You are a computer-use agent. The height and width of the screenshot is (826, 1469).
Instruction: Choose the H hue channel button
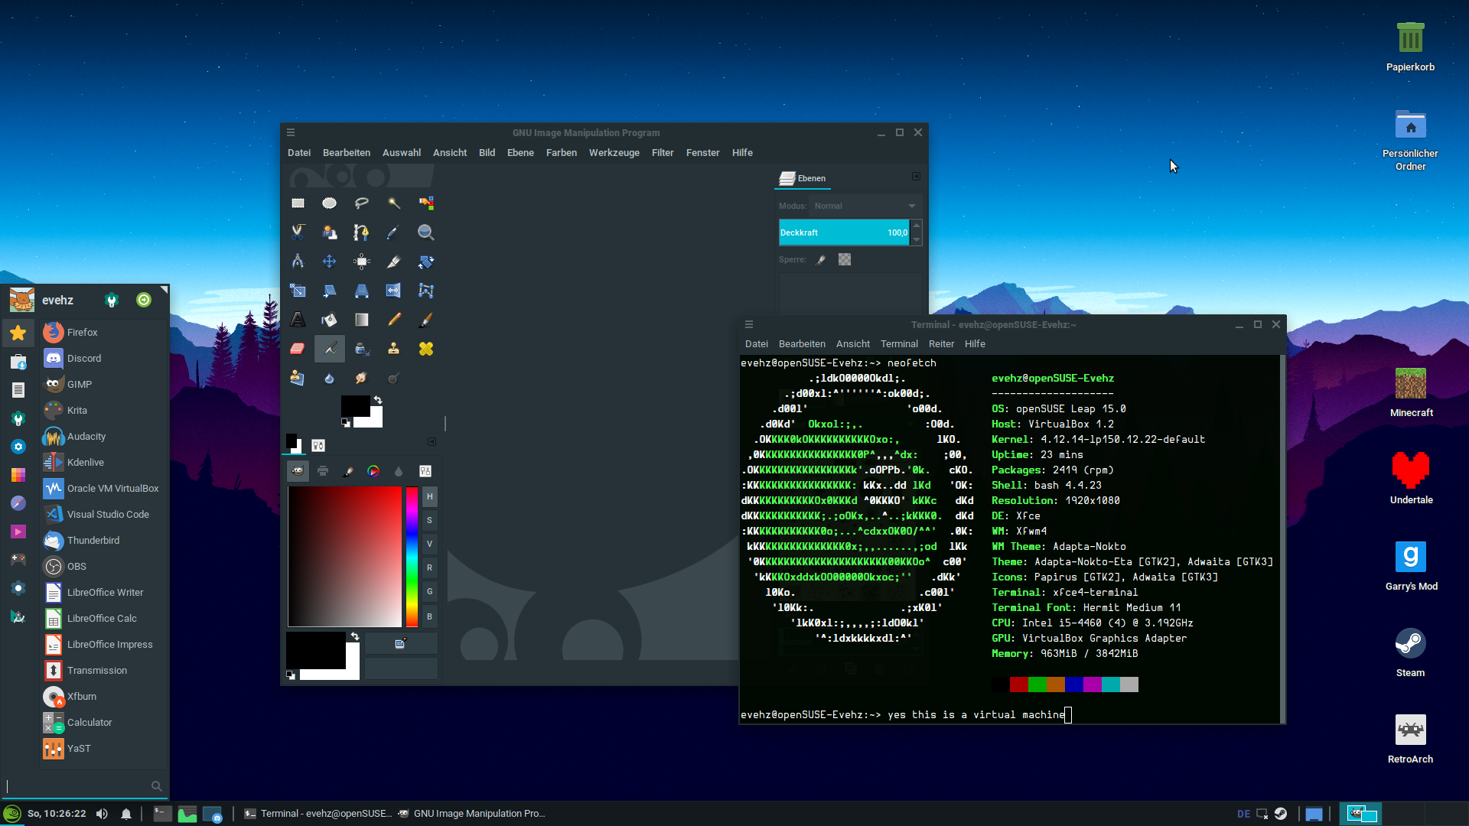(x=430, y=497)
